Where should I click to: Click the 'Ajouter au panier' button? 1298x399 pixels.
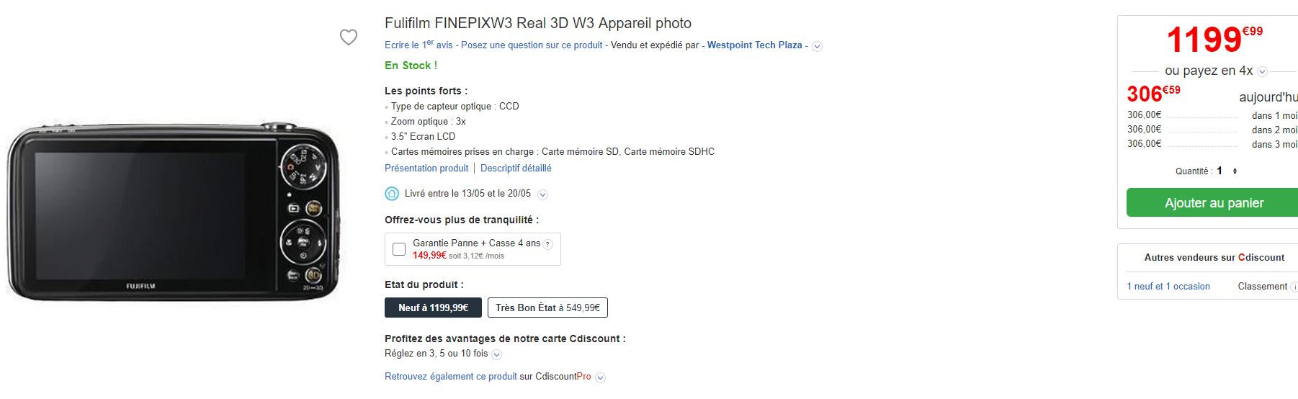[x=1214, y=203]
